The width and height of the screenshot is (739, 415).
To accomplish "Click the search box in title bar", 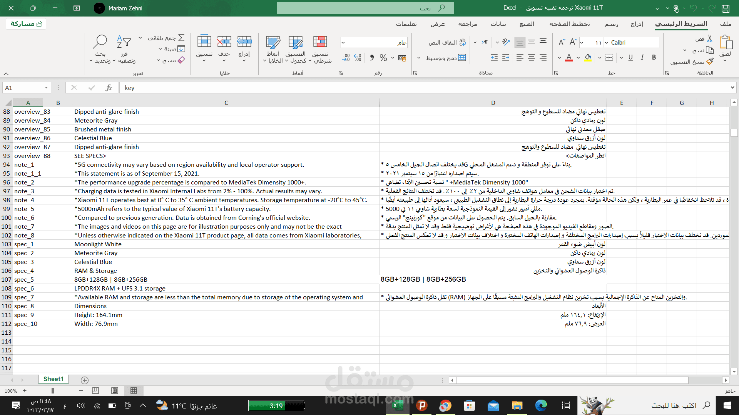I will (x=366, y=8).
